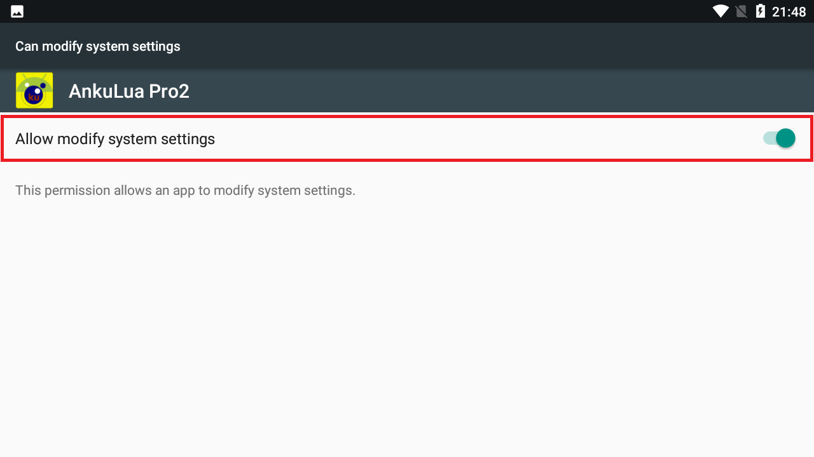Click the permission description text
Image resolution: width=814 pixels, height=457 pixels.
tap(185, 190)
